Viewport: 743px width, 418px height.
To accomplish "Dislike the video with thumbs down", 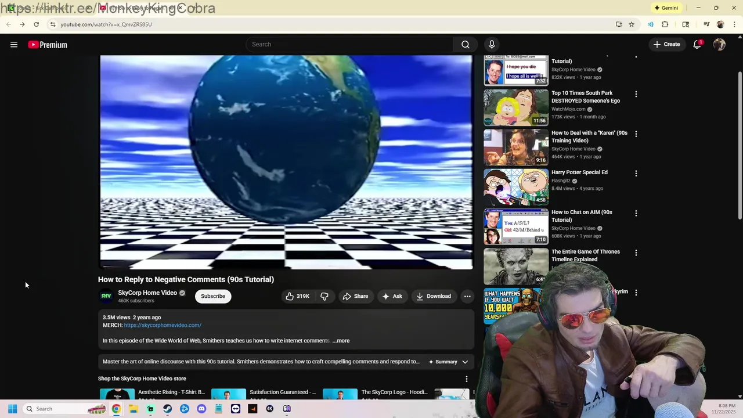I will coord(324,296).
